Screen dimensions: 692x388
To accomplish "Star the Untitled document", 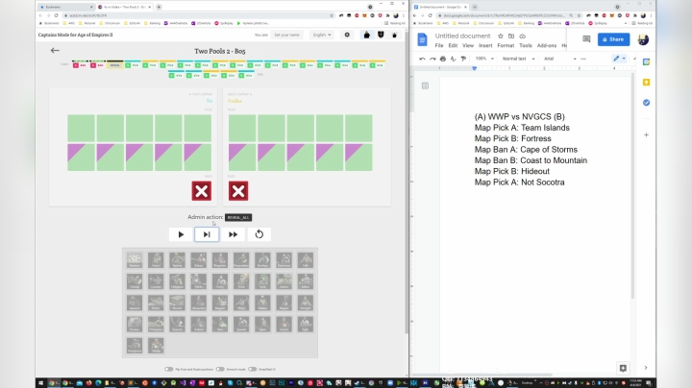I will (x=501, y=36).
